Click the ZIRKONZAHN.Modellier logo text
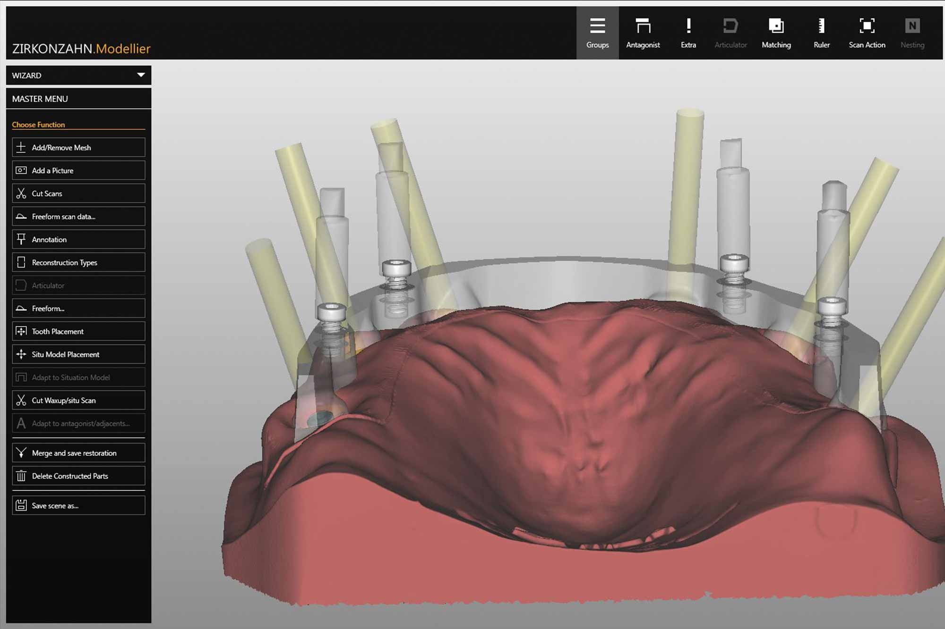This screenshot has width=945, height=629. [81, 49]
